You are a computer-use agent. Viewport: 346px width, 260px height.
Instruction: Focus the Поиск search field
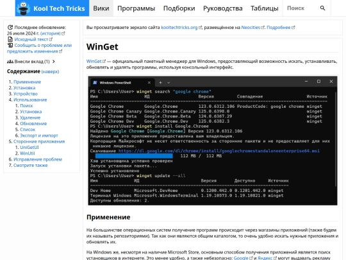click(300, 8)
